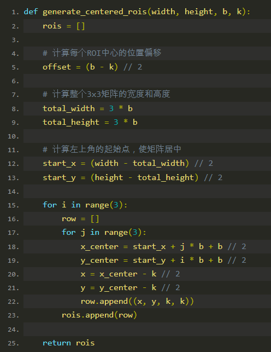
Task: Select the def keyword on line 1
Action: click(x=31, y=11)
